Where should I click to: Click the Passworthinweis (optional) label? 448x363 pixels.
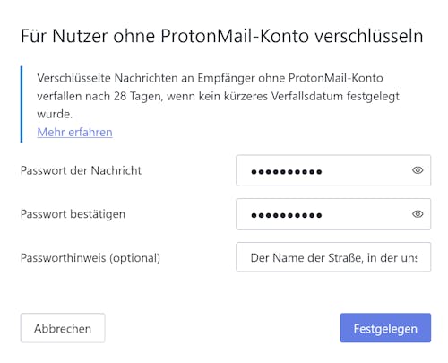(x=90, y=258)
